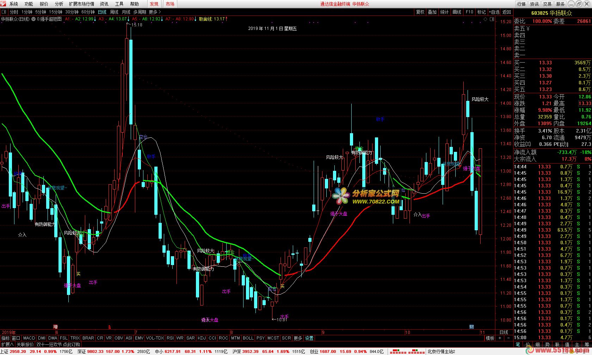The image size is (592, 355).
Task: Open the 报价 menu
Action: [44, 4]
